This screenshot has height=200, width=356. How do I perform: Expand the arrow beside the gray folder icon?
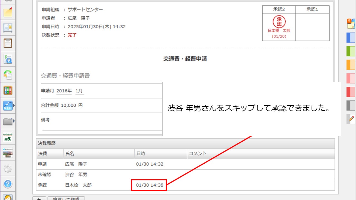14,121
